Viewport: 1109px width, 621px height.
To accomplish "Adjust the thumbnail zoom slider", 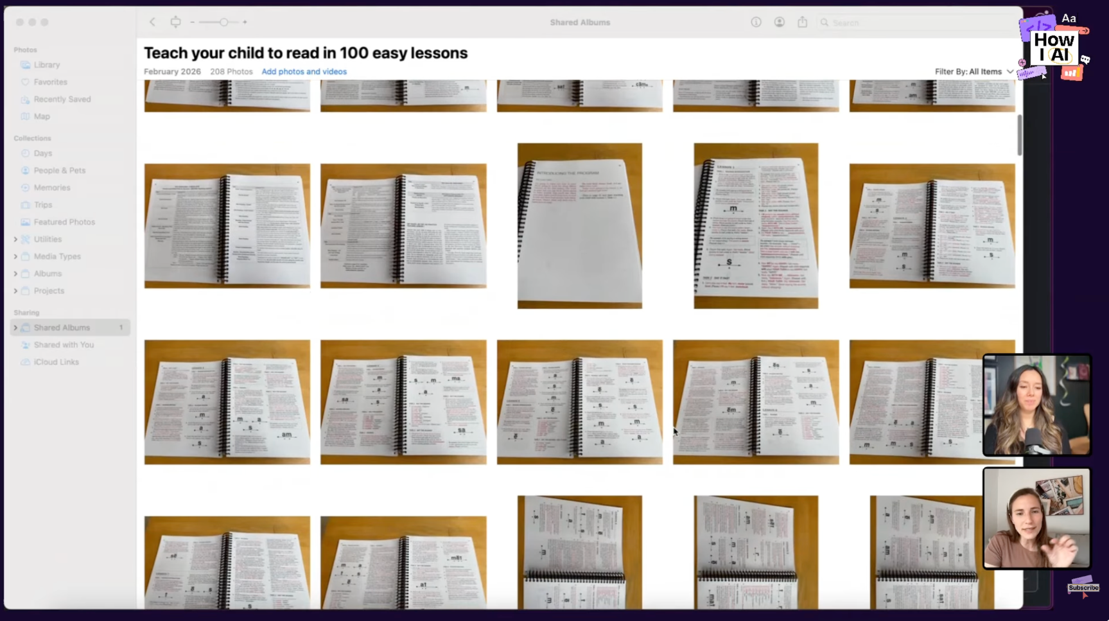I will pos(223,22).
